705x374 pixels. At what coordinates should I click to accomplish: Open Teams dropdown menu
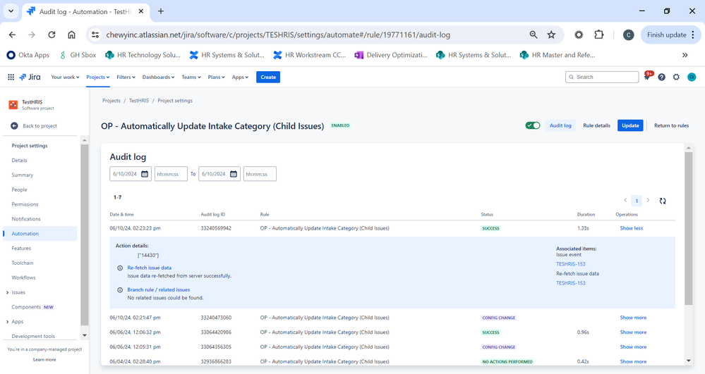click(x=191, y=77)
